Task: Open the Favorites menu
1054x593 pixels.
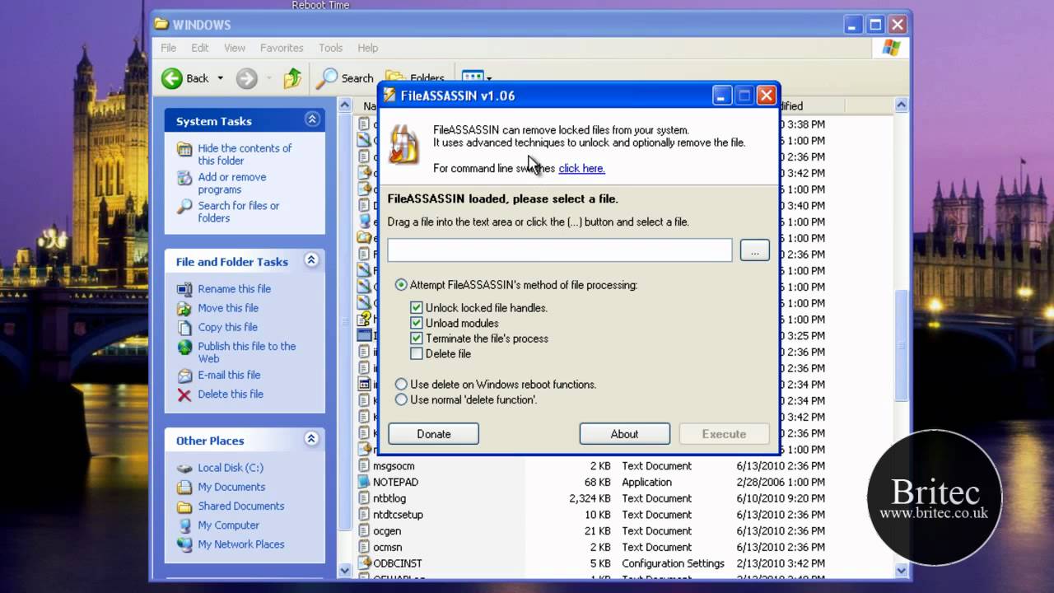Action: [x=282, y=48]
